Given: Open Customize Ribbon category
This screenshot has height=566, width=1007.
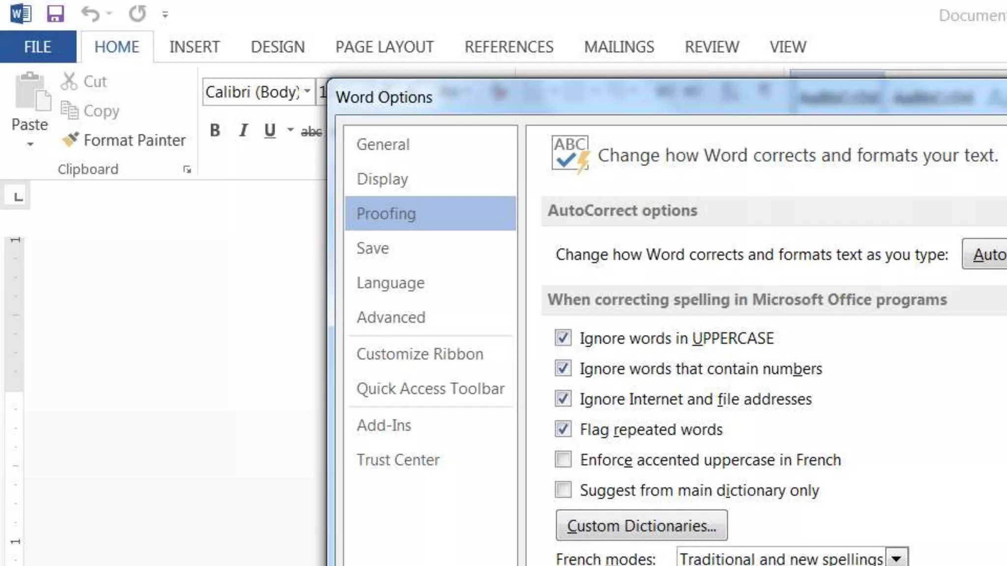Looking at the screenshot, I should 431,354.
